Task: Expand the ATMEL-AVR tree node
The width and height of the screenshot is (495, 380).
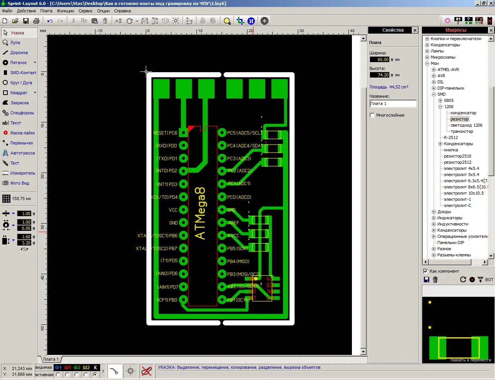Action: [x=434, y=70]
